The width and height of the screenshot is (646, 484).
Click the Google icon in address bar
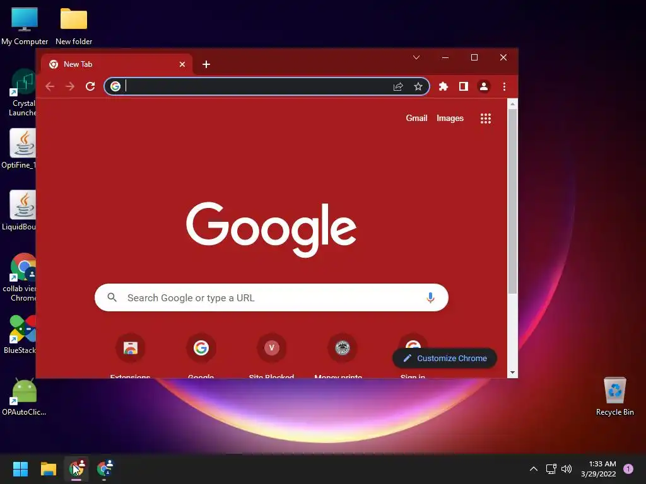[115, 86]
